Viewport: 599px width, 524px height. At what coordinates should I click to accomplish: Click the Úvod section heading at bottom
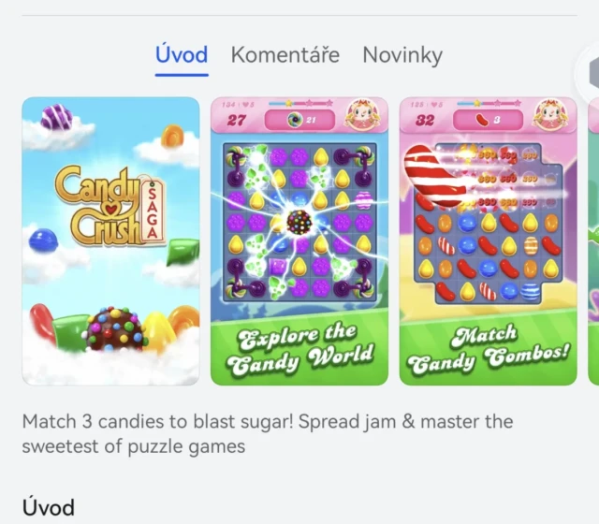click(x=48, y=507)
